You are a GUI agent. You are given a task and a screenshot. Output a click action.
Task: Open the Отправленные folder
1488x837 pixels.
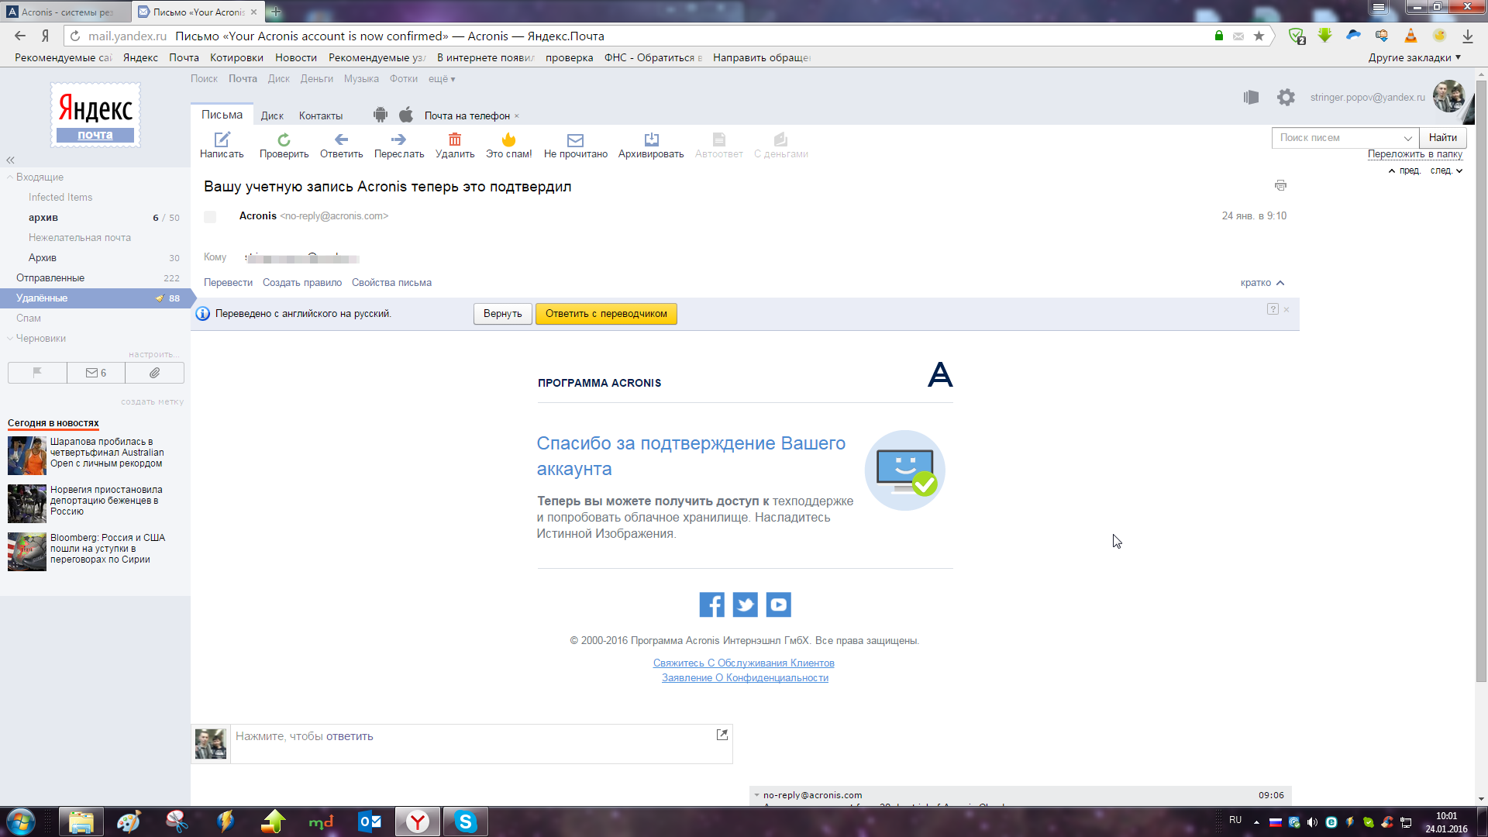pyautogui.click(x=50, y=277)
